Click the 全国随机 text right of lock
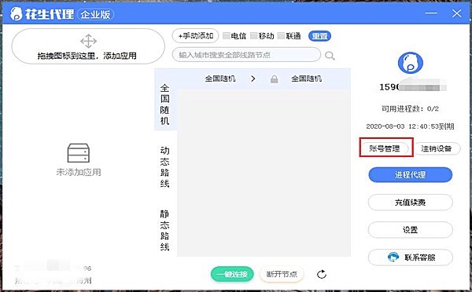Viewport: 472px width, 292px height. (x=307, y=78)
